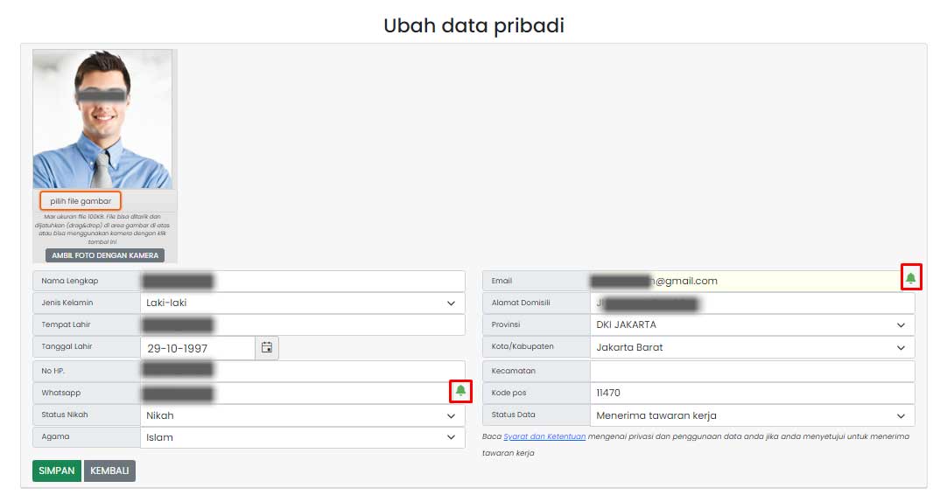Focus the Kecamatan input field
The image size is (947, 502).
point(752,371)
